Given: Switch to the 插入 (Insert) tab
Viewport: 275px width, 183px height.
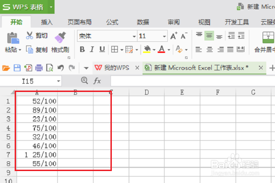Looking at the screenshot, I should click(47, 22).
